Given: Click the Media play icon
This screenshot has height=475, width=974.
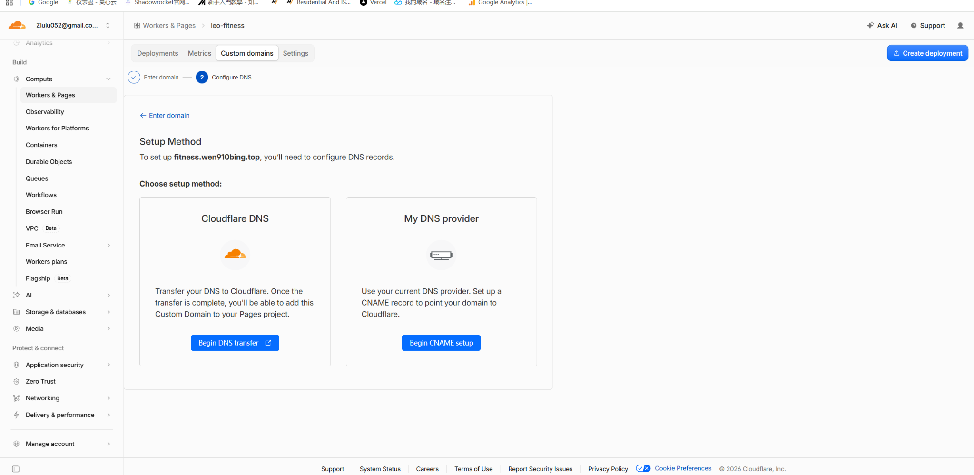Looking at the screenshot, I should tap(16, 328).
